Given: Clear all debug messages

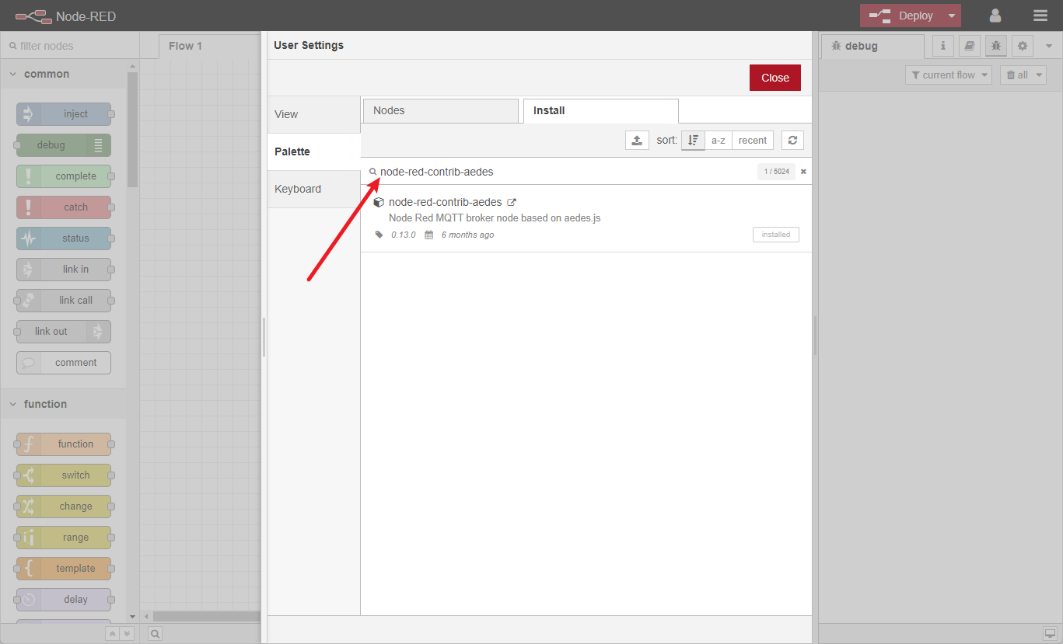Looking at the screenshot, I should 1017,75.
